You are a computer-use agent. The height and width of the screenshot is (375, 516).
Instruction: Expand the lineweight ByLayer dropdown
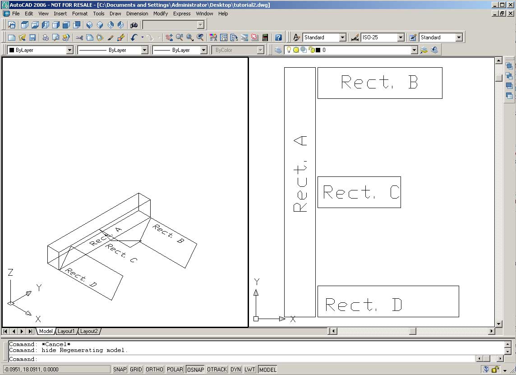pos(204,50)
